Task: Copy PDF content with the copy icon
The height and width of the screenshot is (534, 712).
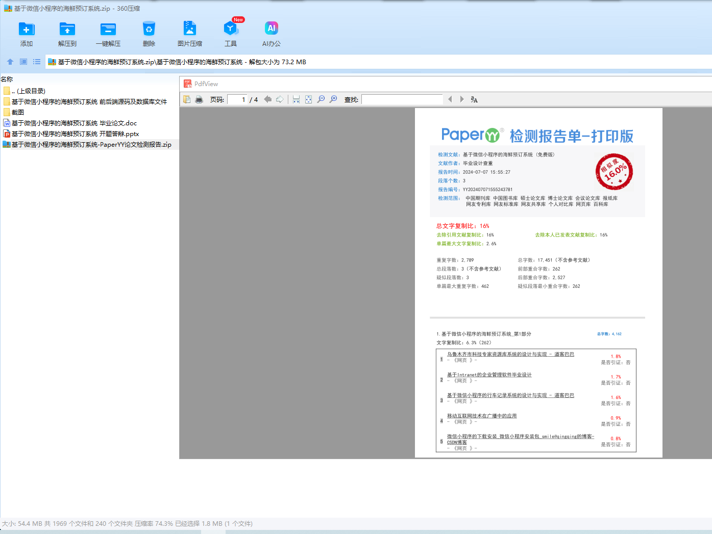Action: coord(187,99)
